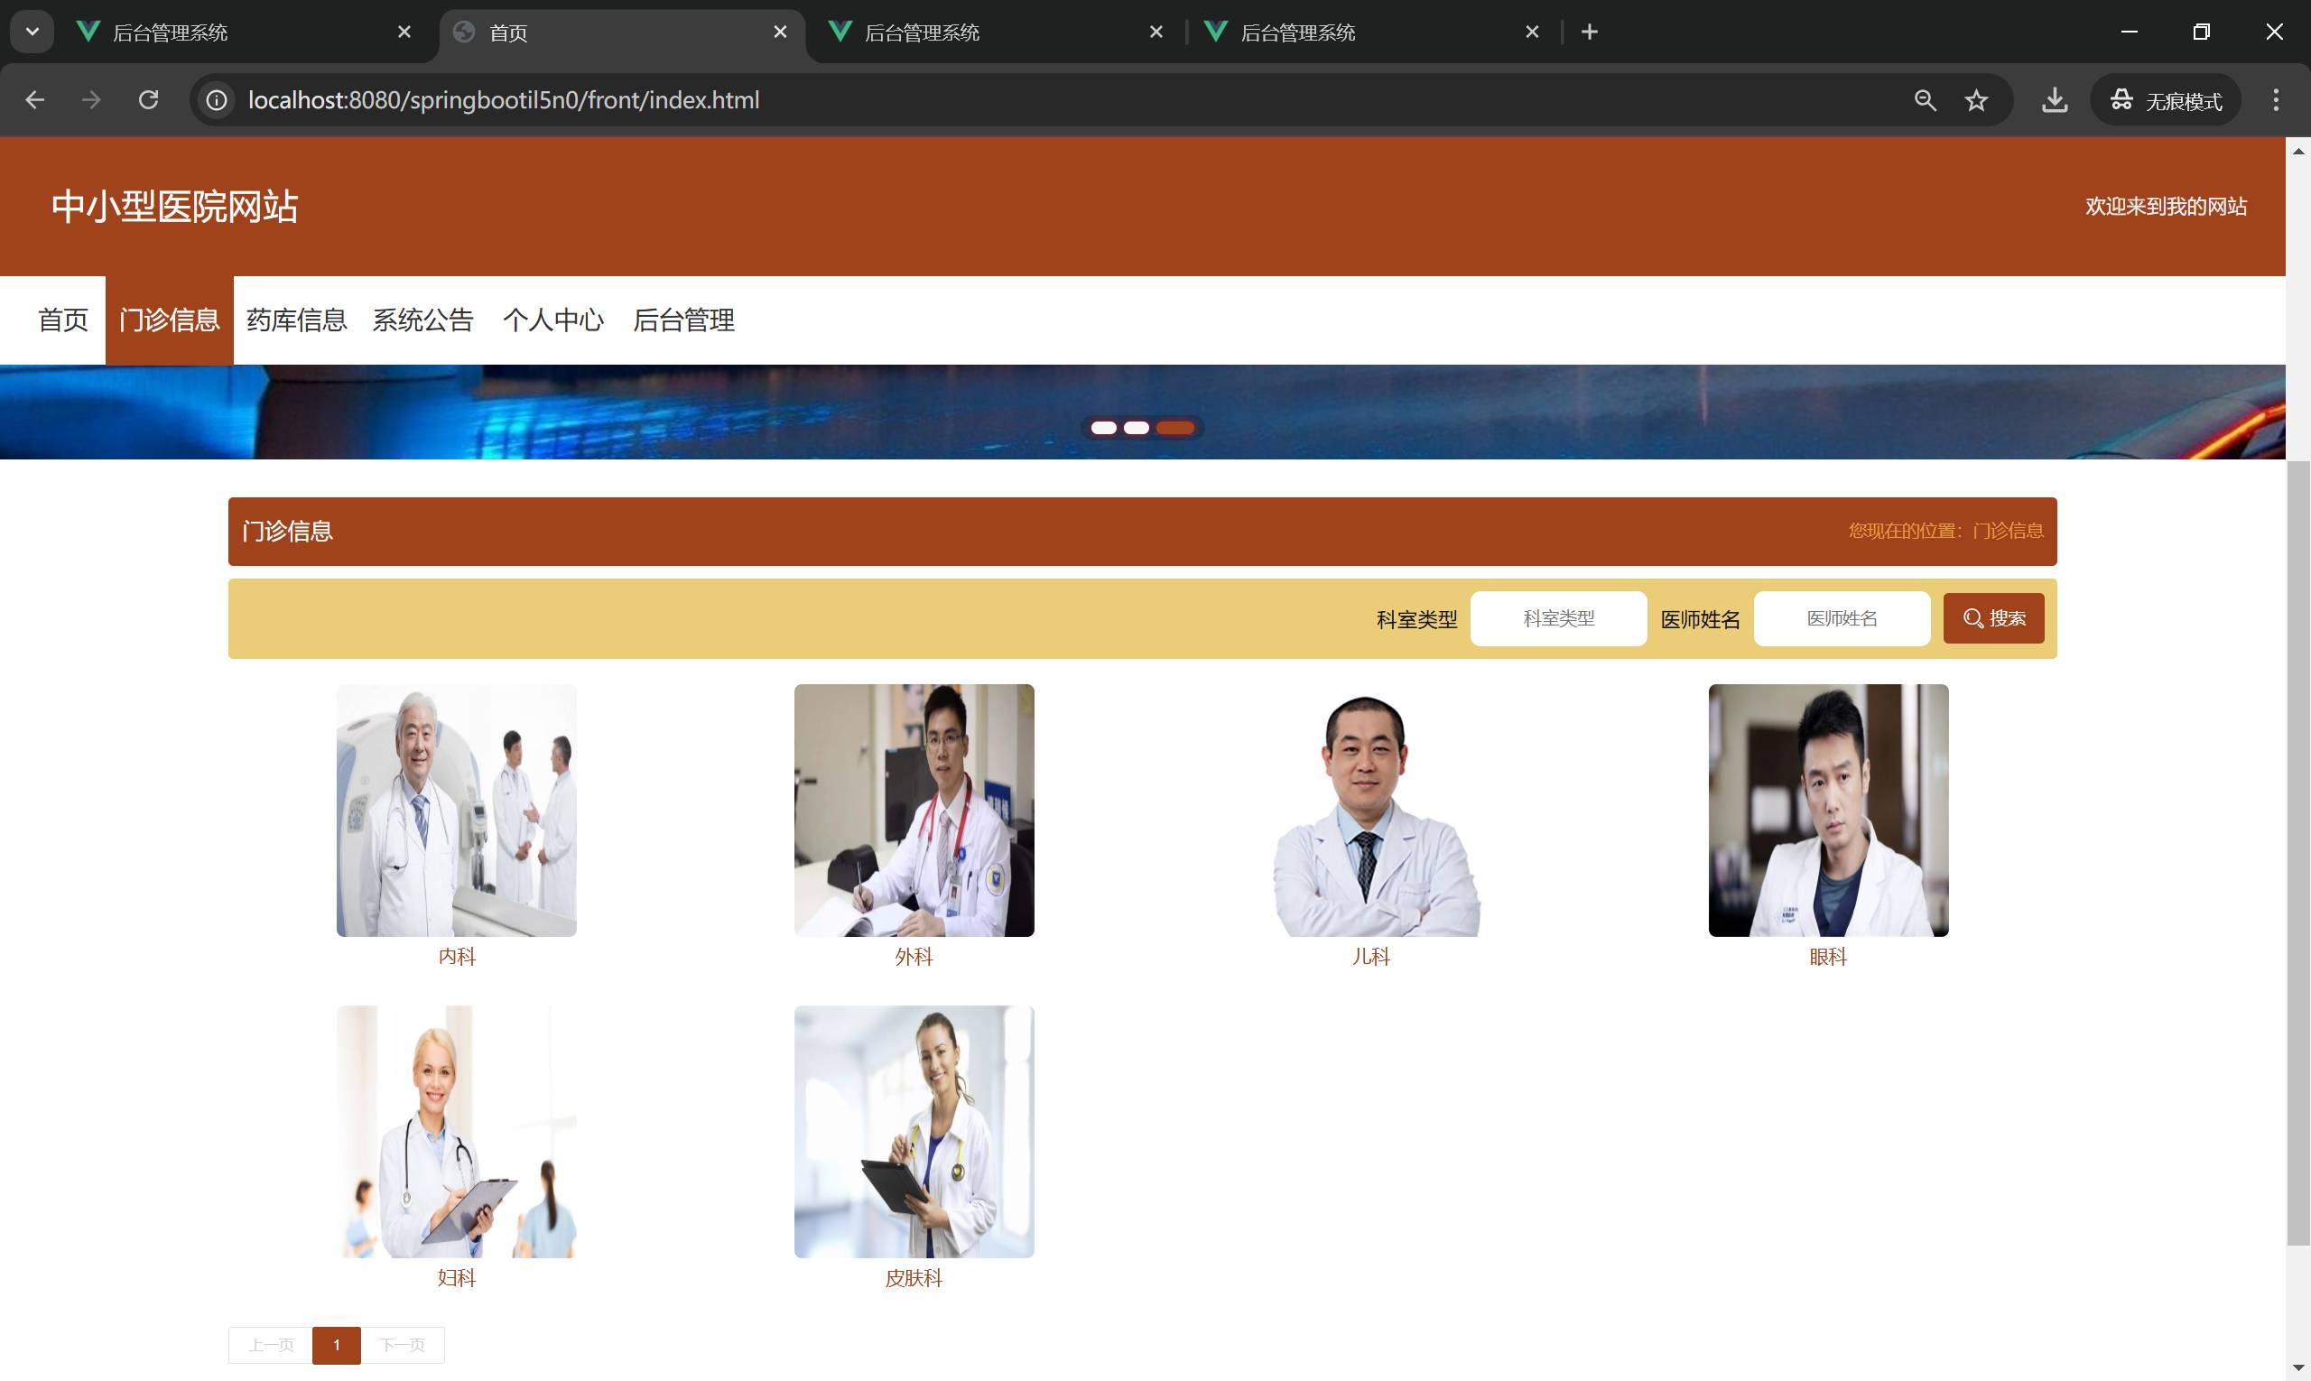Click the 内科 department label

[x=457, y=957]
